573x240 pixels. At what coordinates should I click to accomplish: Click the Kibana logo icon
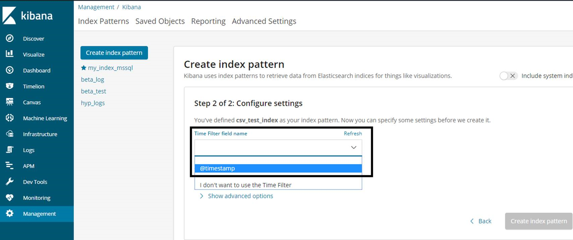[9, 16]
